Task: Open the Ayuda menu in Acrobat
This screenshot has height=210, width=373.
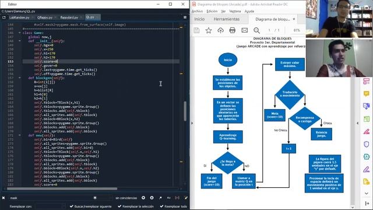Action: [249, 11]
